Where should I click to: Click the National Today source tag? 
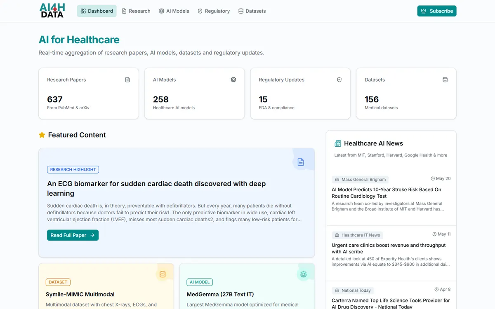tap(353, 290)
